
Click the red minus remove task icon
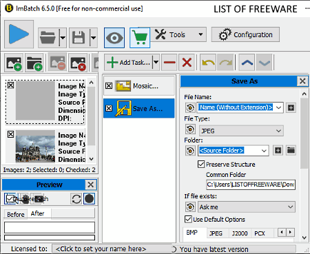point(169,62)
